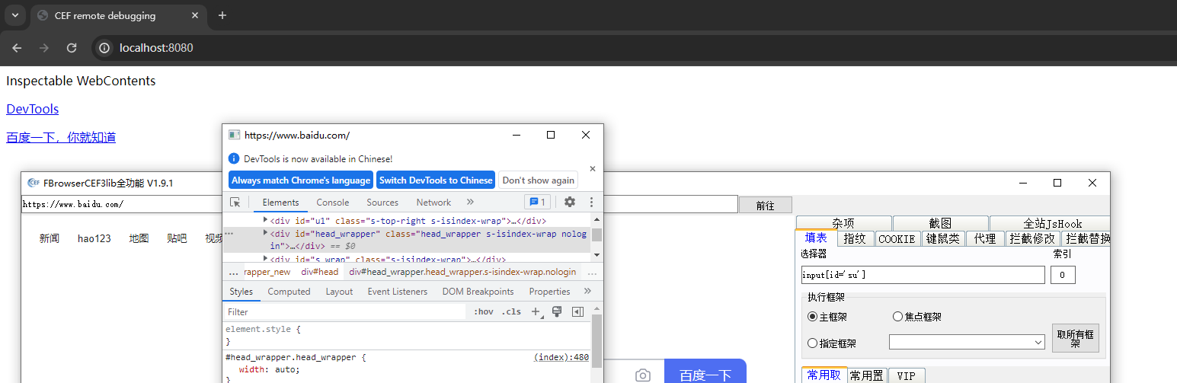Switch to 拦截修改 tab
The width and height of the screenshot is (1177, 383).
point(1032,238)
